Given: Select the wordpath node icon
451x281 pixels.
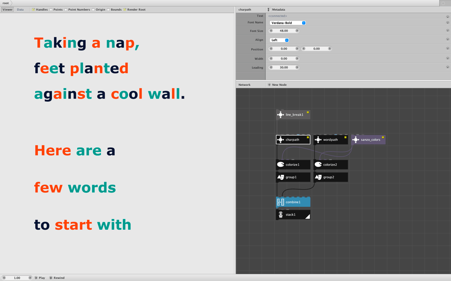Looking at the screenshot, I should pos(318,140).
